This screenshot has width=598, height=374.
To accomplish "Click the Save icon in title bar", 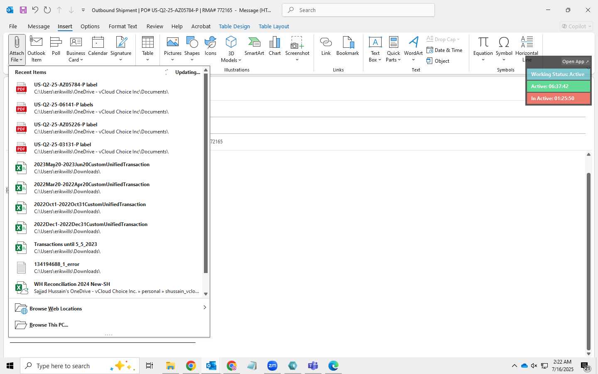I will (23, 10).
